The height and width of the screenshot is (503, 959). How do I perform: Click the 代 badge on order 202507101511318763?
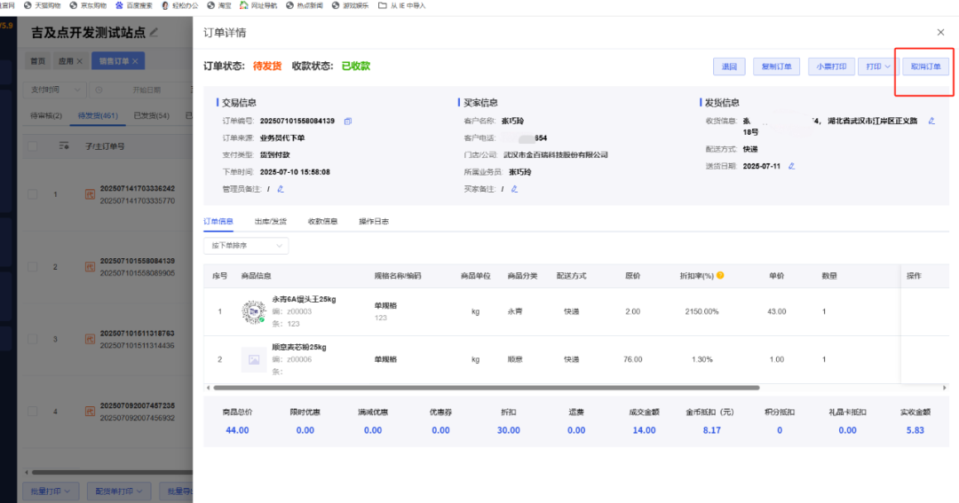click(90, 339)
